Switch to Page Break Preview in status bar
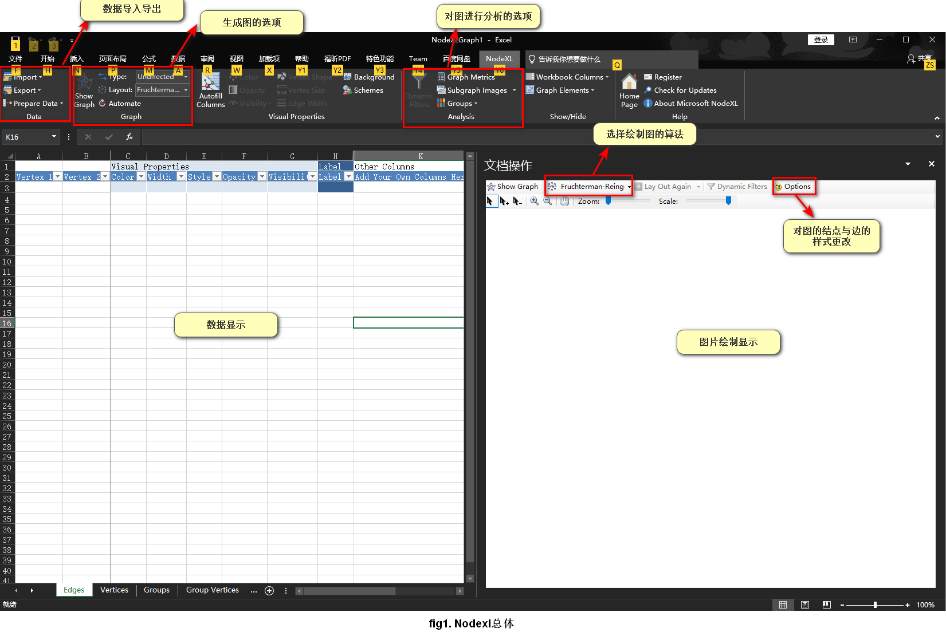This screenshot has height=636, width=946. coord(827,605)
